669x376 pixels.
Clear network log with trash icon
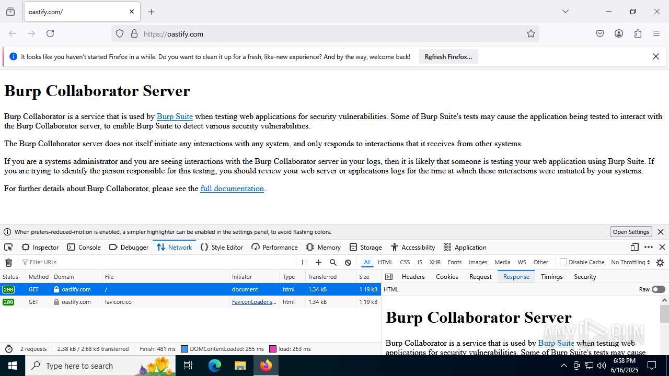(8, 262)
